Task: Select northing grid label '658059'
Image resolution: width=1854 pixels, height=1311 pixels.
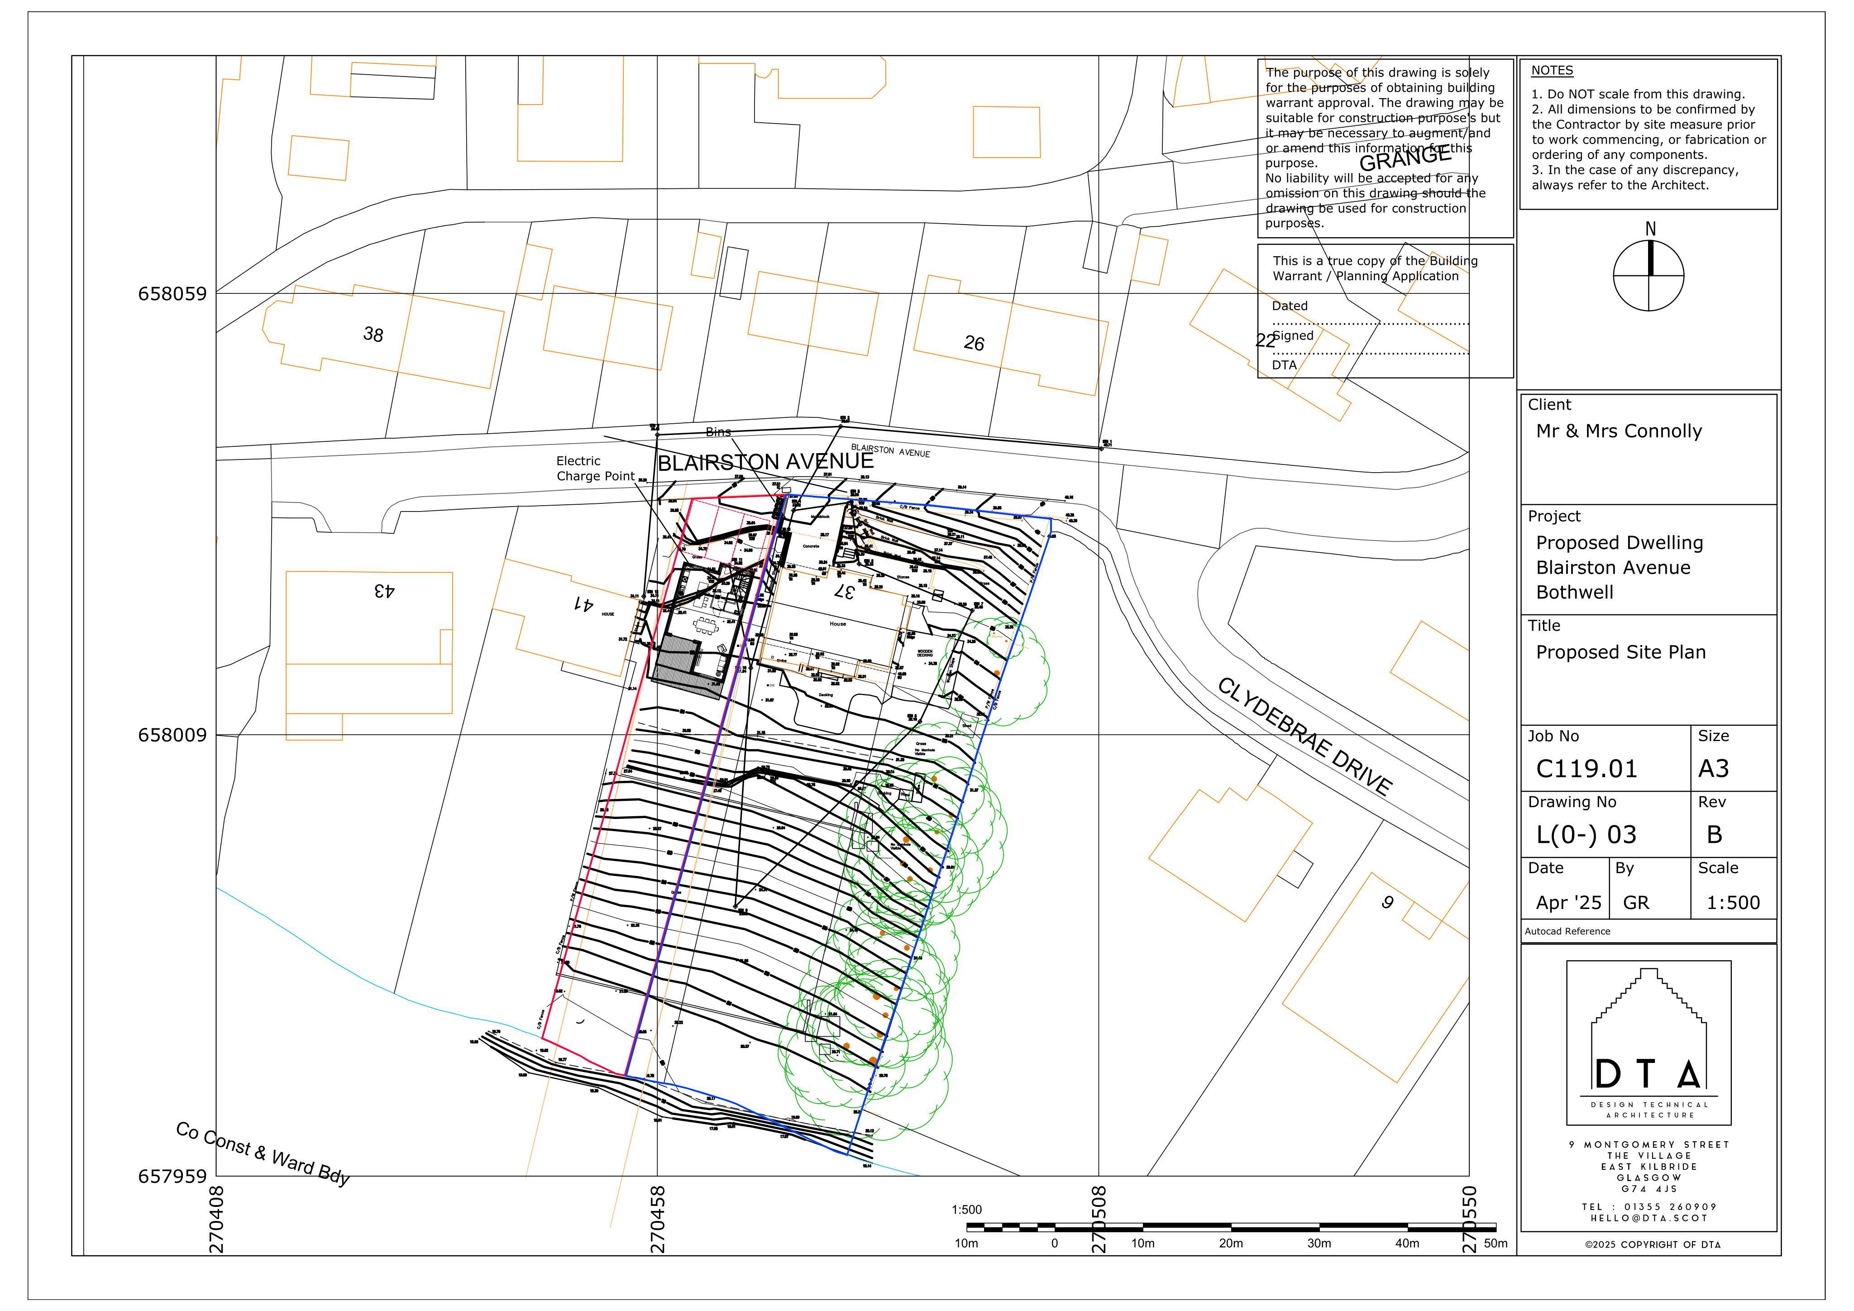Action: point(172,293)
